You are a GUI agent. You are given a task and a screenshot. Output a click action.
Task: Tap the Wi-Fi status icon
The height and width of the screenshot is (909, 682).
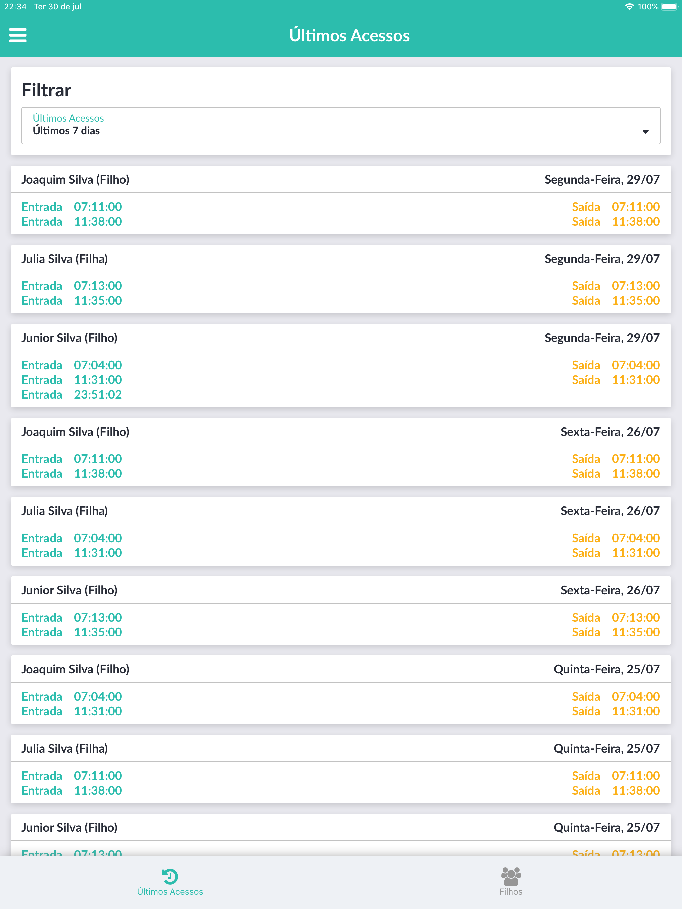pos(629,7)
